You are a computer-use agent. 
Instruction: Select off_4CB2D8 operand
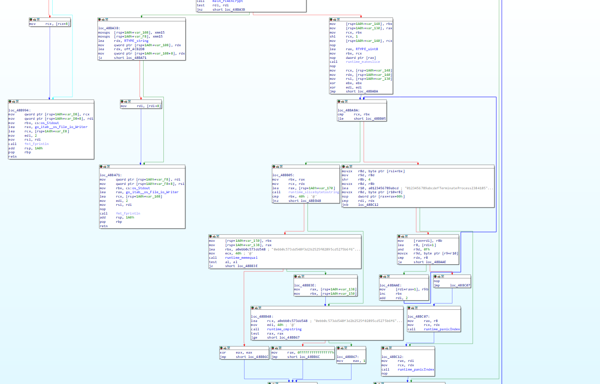(134, 49)
